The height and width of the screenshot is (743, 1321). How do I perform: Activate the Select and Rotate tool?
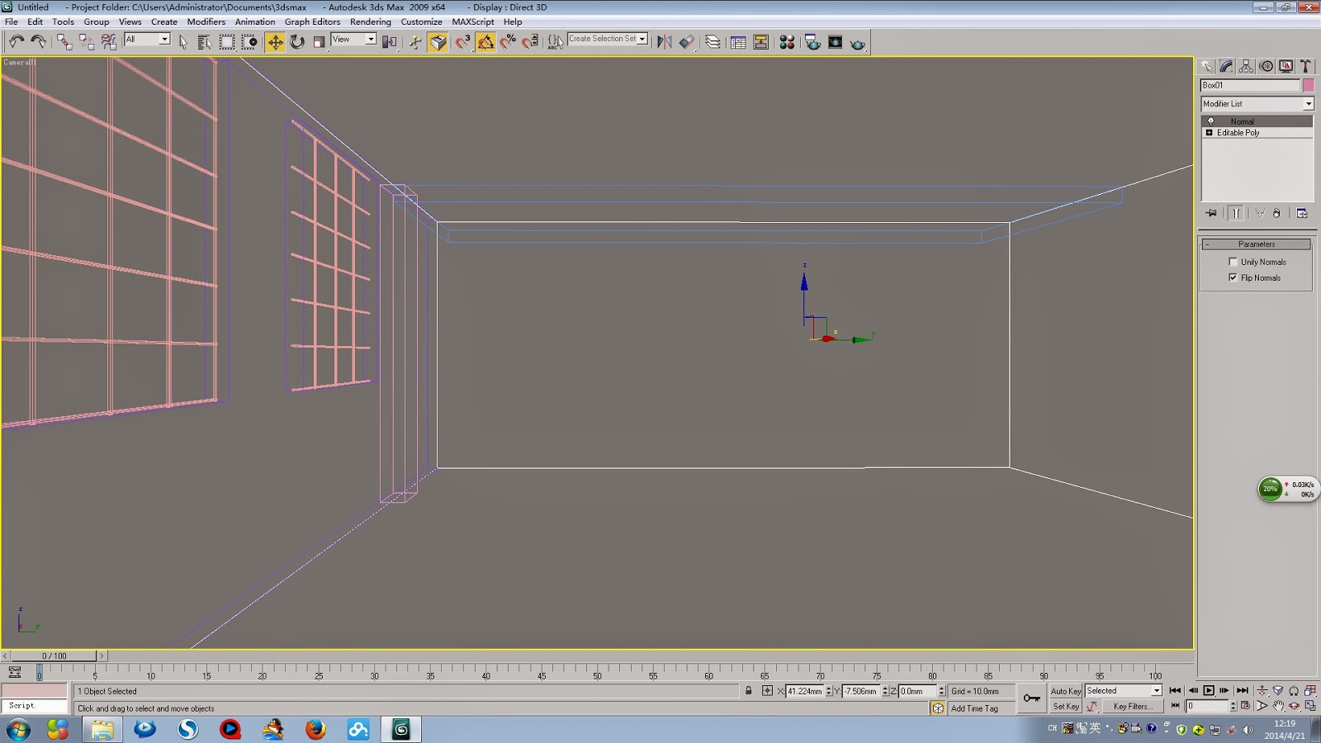(x=297, y=42)
